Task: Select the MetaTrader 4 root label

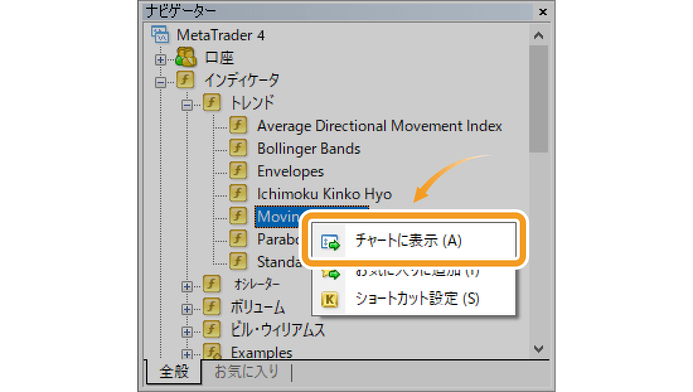Action: pos(220,35)
